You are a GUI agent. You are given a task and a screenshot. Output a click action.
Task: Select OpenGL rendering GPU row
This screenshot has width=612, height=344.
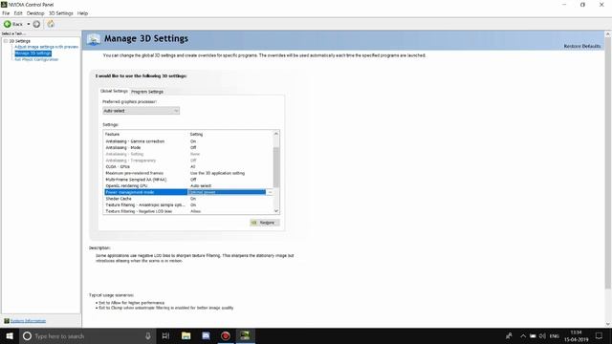189,185
